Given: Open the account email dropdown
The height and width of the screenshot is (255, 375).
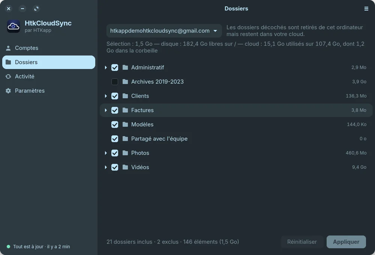Looking at the screenshot, I should pyautogui.click(x=164, y=31).
